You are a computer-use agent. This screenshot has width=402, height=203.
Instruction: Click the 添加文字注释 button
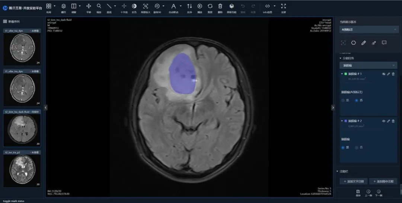point(354,181)
